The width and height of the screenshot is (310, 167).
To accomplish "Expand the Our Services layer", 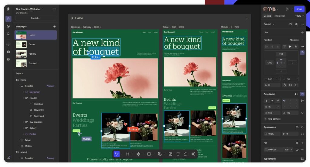I will point(23,122).
